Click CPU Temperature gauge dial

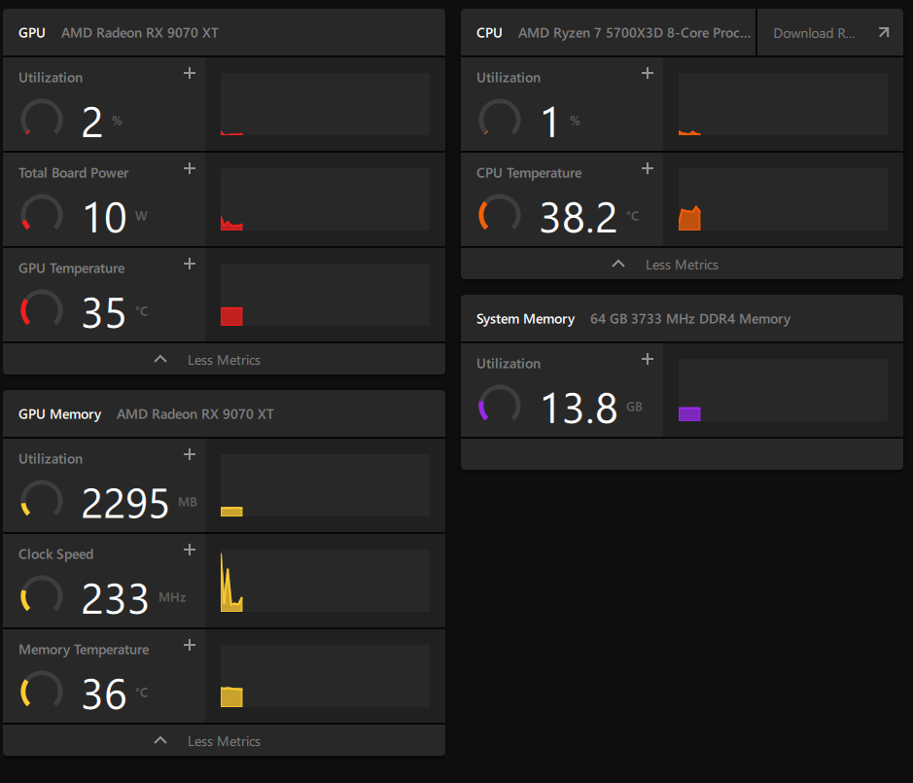[x=500, y=214]
